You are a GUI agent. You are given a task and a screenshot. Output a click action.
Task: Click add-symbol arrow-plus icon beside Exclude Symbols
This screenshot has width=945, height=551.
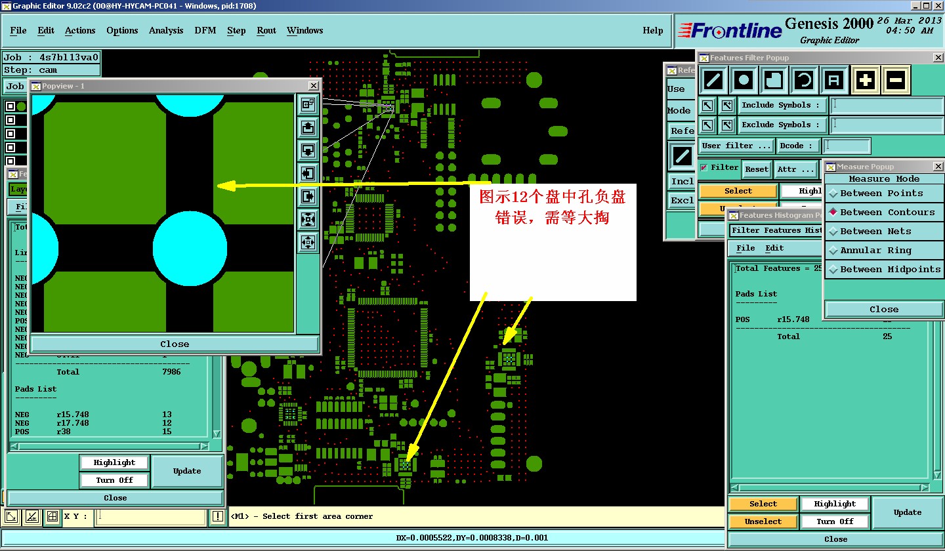click(x=726, y=125)
